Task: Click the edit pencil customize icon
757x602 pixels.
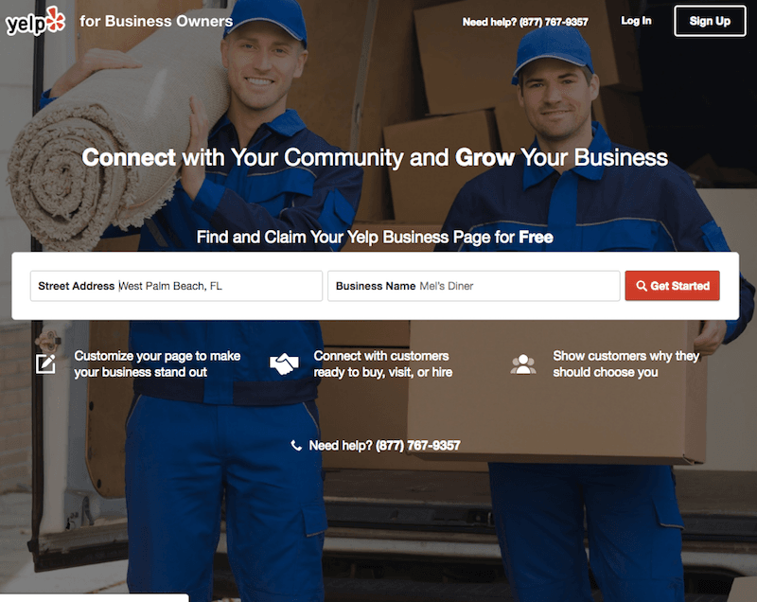Action: tap(45, 364)
